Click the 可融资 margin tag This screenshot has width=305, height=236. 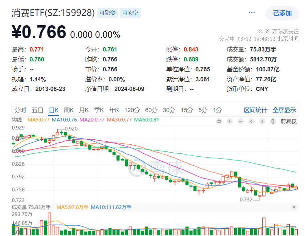[107, 13]
